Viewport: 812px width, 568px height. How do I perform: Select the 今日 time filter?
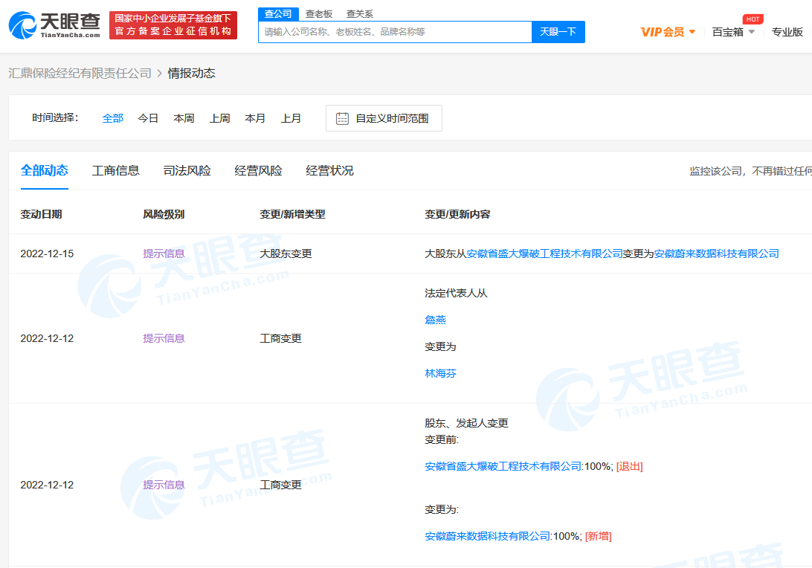click(148, 118)
